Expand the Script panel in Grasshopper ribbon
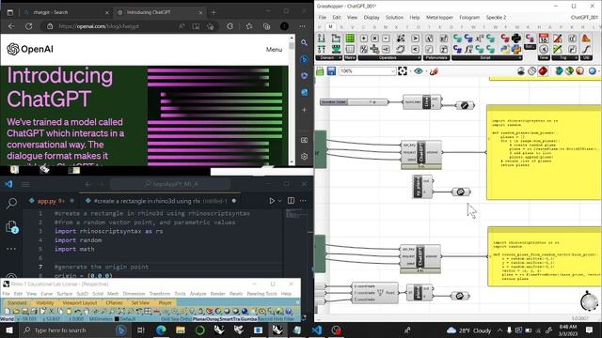602x338 pixels. pos(487,58)
